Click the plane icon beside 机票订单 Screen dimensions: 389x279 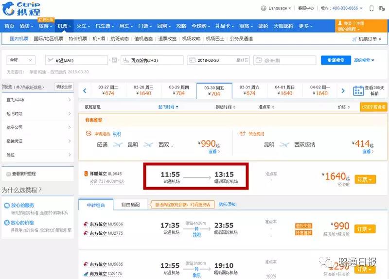tap(354, 39)
